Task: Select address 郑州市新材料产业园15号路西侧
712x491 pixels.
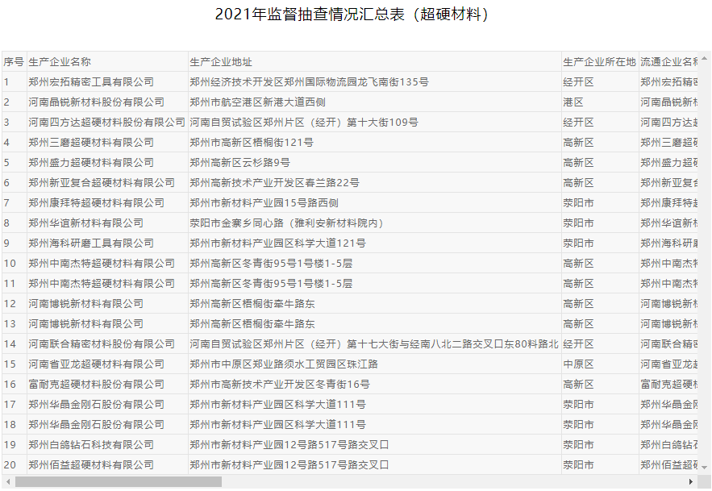Action: 375,203
